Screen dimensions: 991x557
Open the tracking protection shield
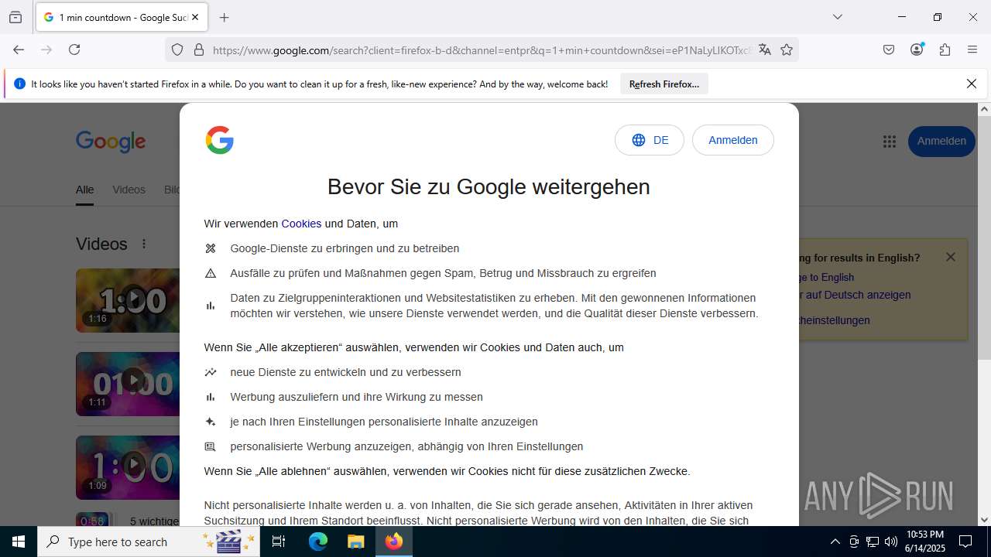[x=177, y=50]
